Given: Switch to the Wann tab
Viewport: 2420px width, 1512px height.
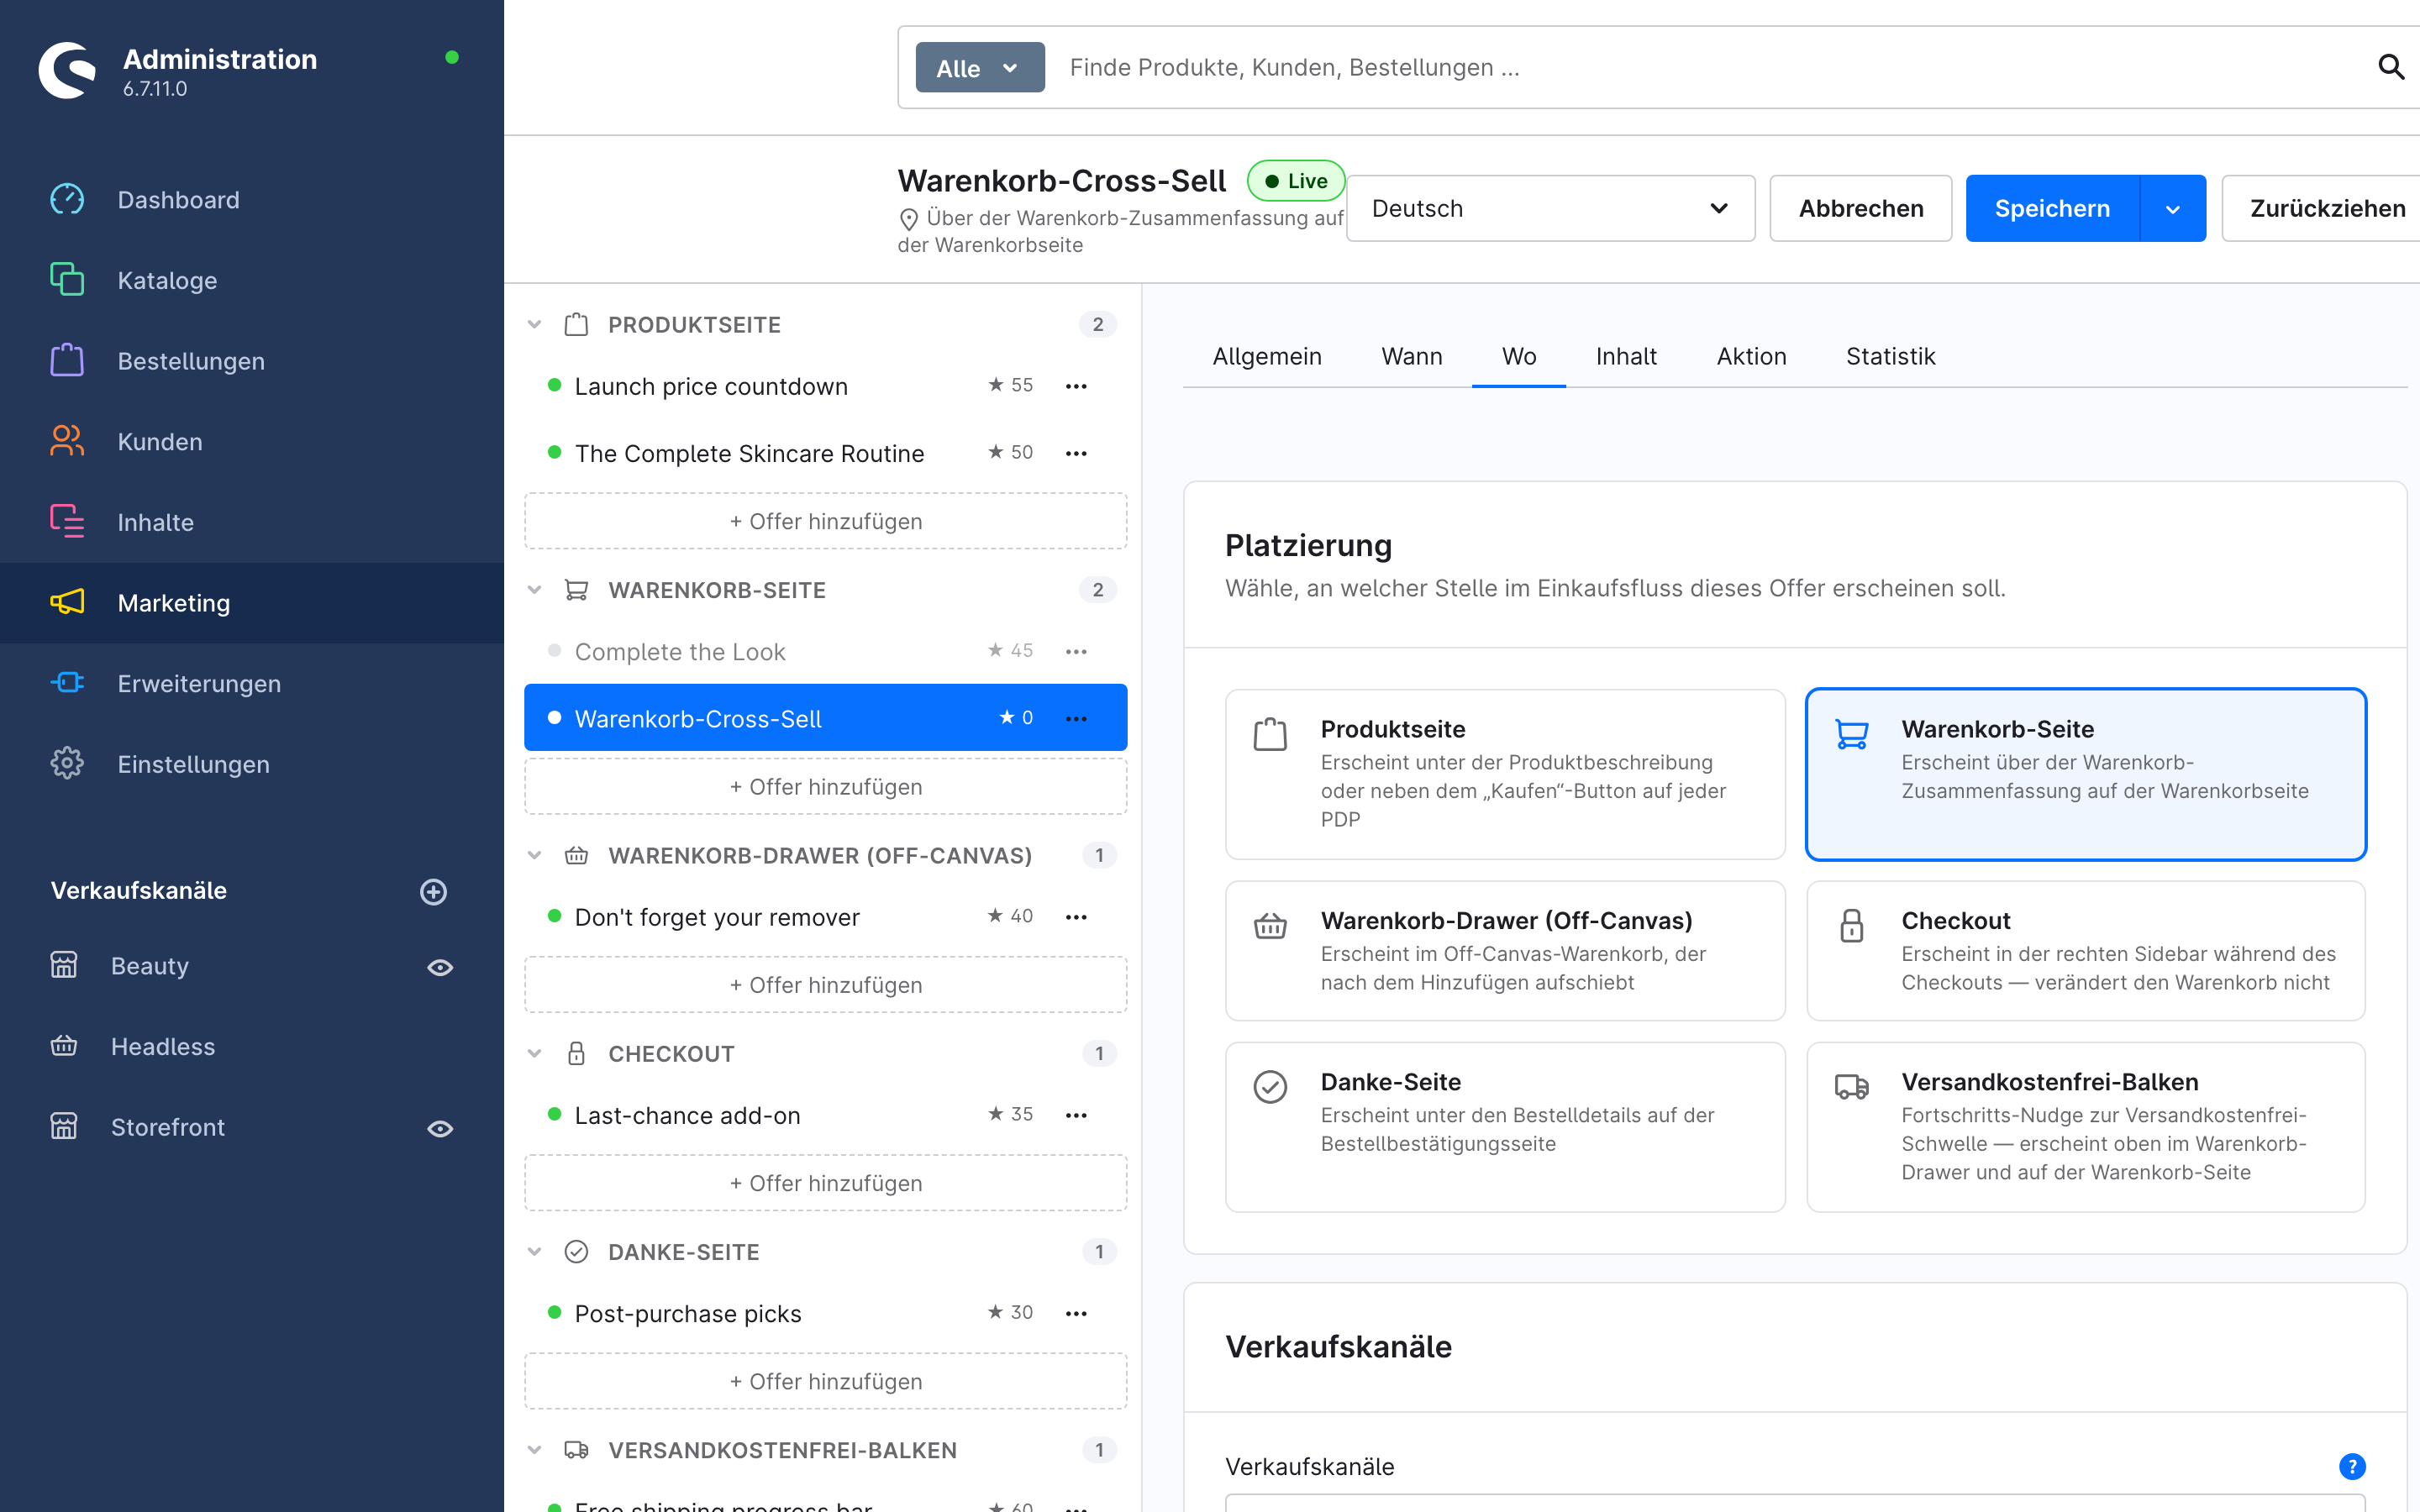Looking at the screenshot, I should tap(1411, 356).
